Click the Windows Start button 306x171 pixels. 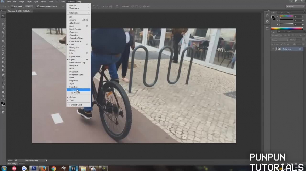tap(4, 168)
